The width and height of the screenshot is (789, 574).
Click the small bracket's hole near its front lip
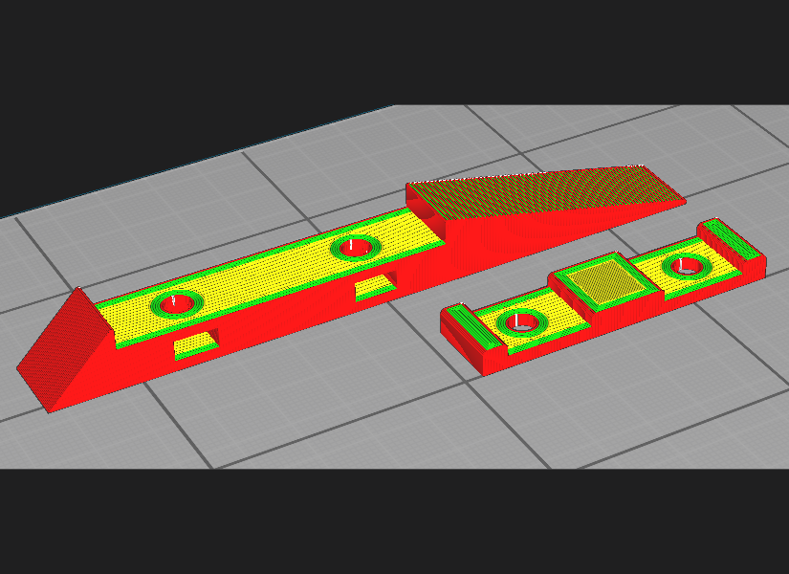coord(521,322)
